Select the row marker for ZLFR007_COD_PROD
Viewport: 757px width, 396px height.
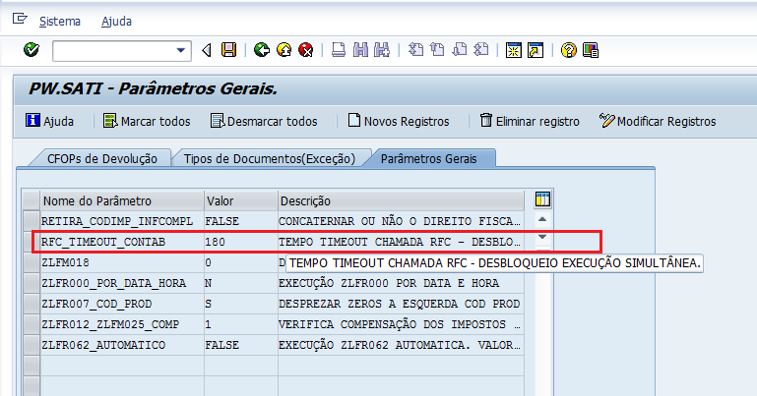31,304
